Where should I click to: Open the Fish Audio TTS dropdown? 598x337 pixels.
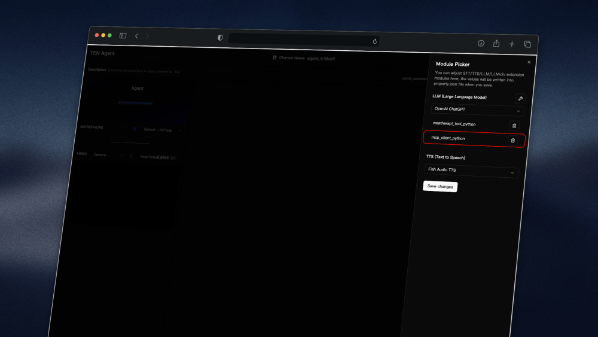click(471, 171)
